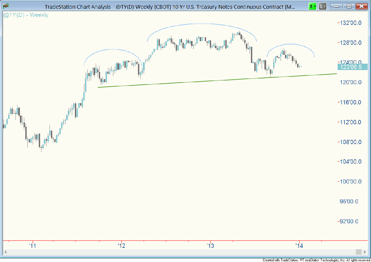The width and height of the screenshot is (371, 262).
Task: Open the green S symbol-link dropdown
Action: (313, 6)
